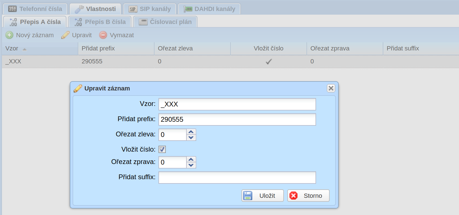Click the Přidat suffix column header
Image resolution: width=459 pixels, height=215 pixels.
pos(421,48)
